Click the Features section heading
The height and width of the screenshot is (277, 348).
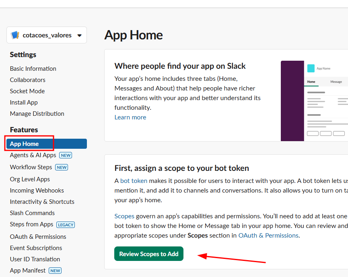pyautogui.click(x=24, y=130)
